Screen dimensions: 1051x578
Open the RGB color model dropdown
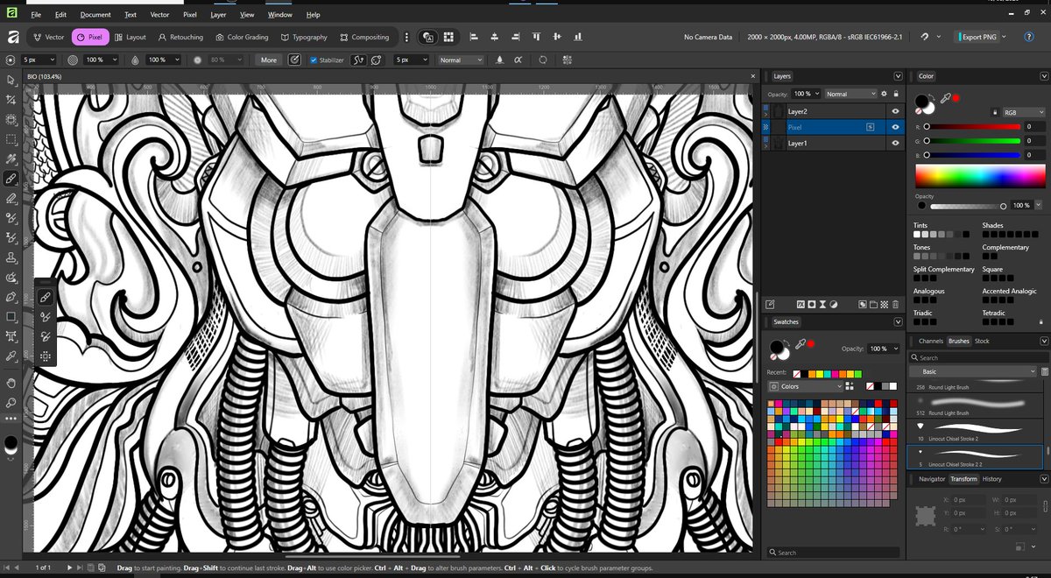pos(1022,112)
